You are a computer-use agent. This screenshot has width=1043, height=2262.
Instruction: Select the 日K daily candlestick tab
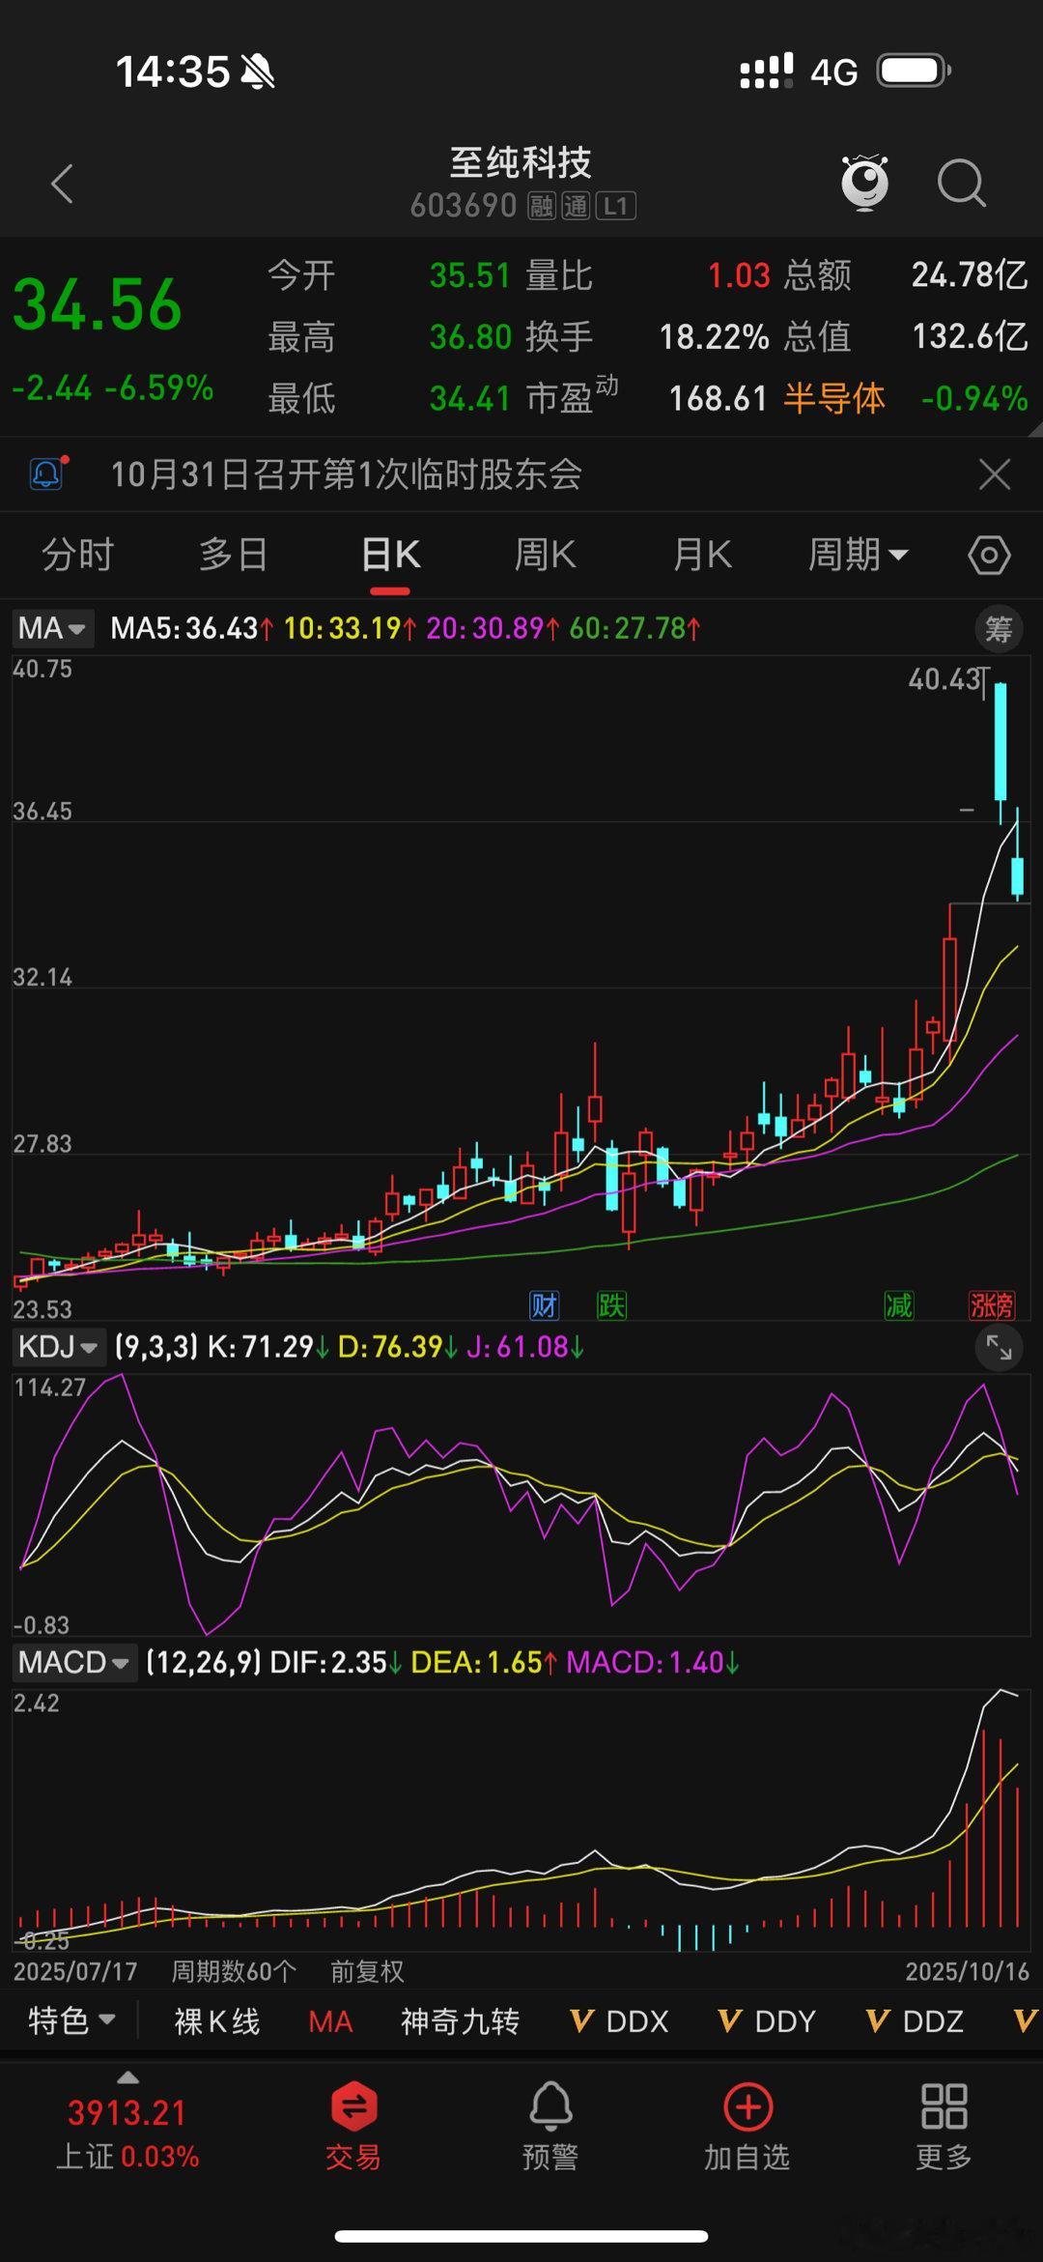[x=390, y=556]
